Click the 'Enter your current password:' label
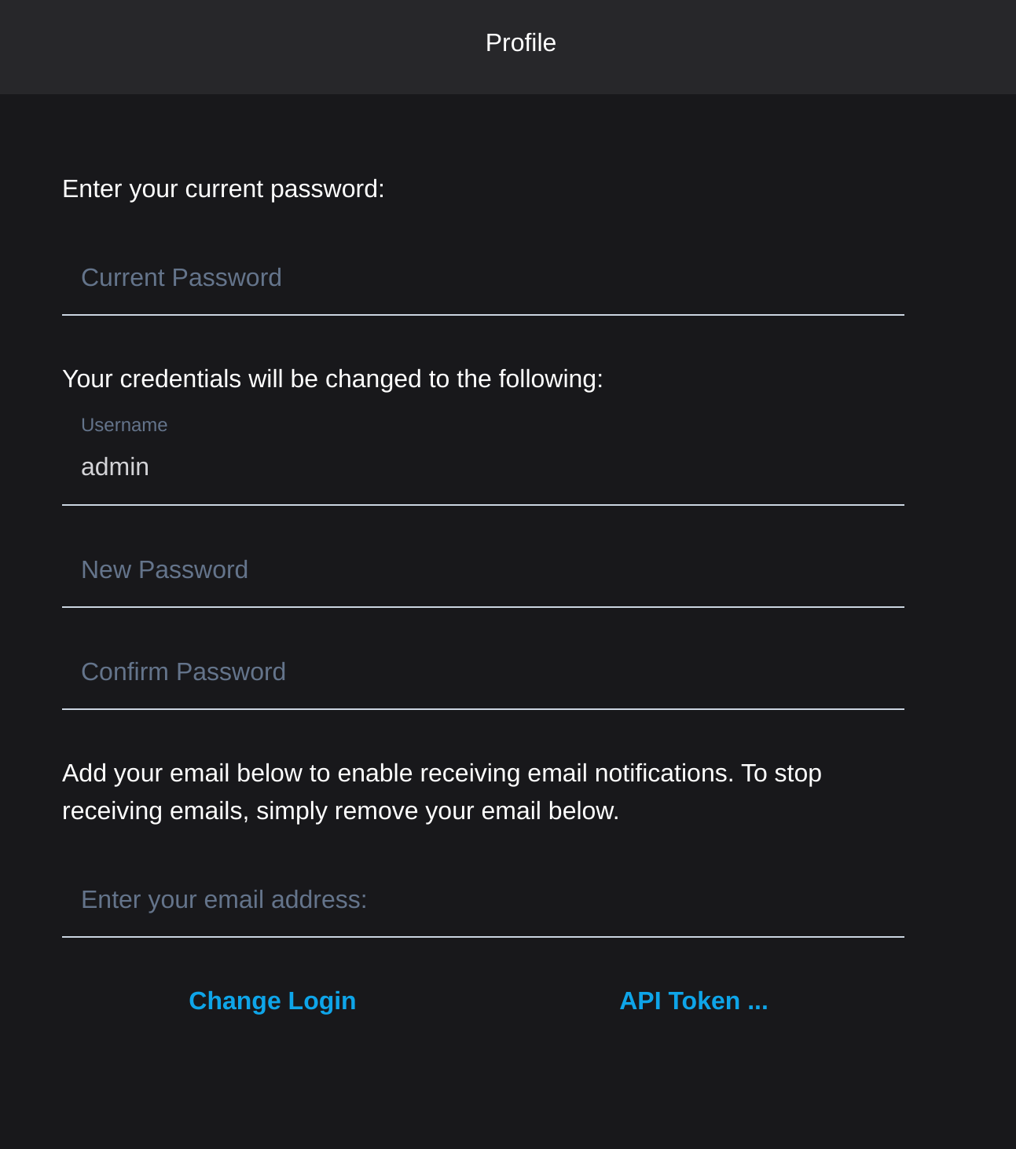 pyautogui.click(x=223, y=189)
